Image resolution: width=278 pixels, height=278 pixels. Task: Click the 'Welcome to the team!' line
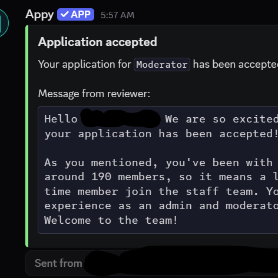point(111,220)
